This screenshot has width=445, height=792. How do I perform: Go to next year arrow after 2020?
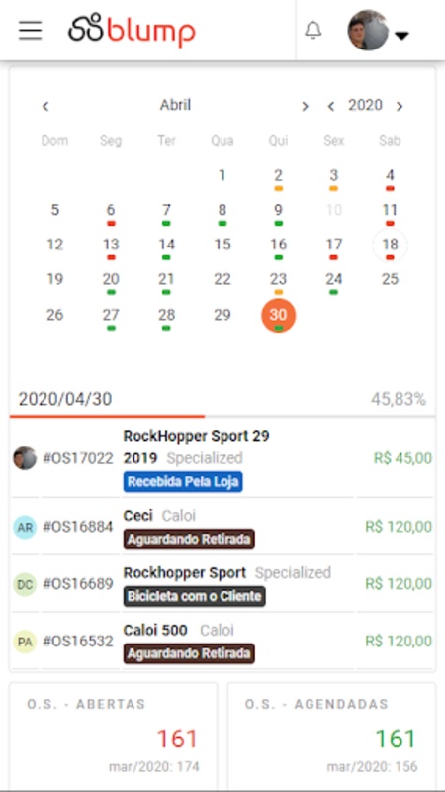tap(400, 106)
